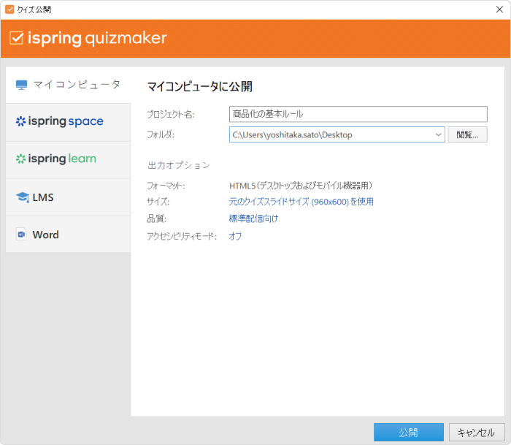Click the 公開 publish button
Screen dimensions: 511x445
[409, 433]
